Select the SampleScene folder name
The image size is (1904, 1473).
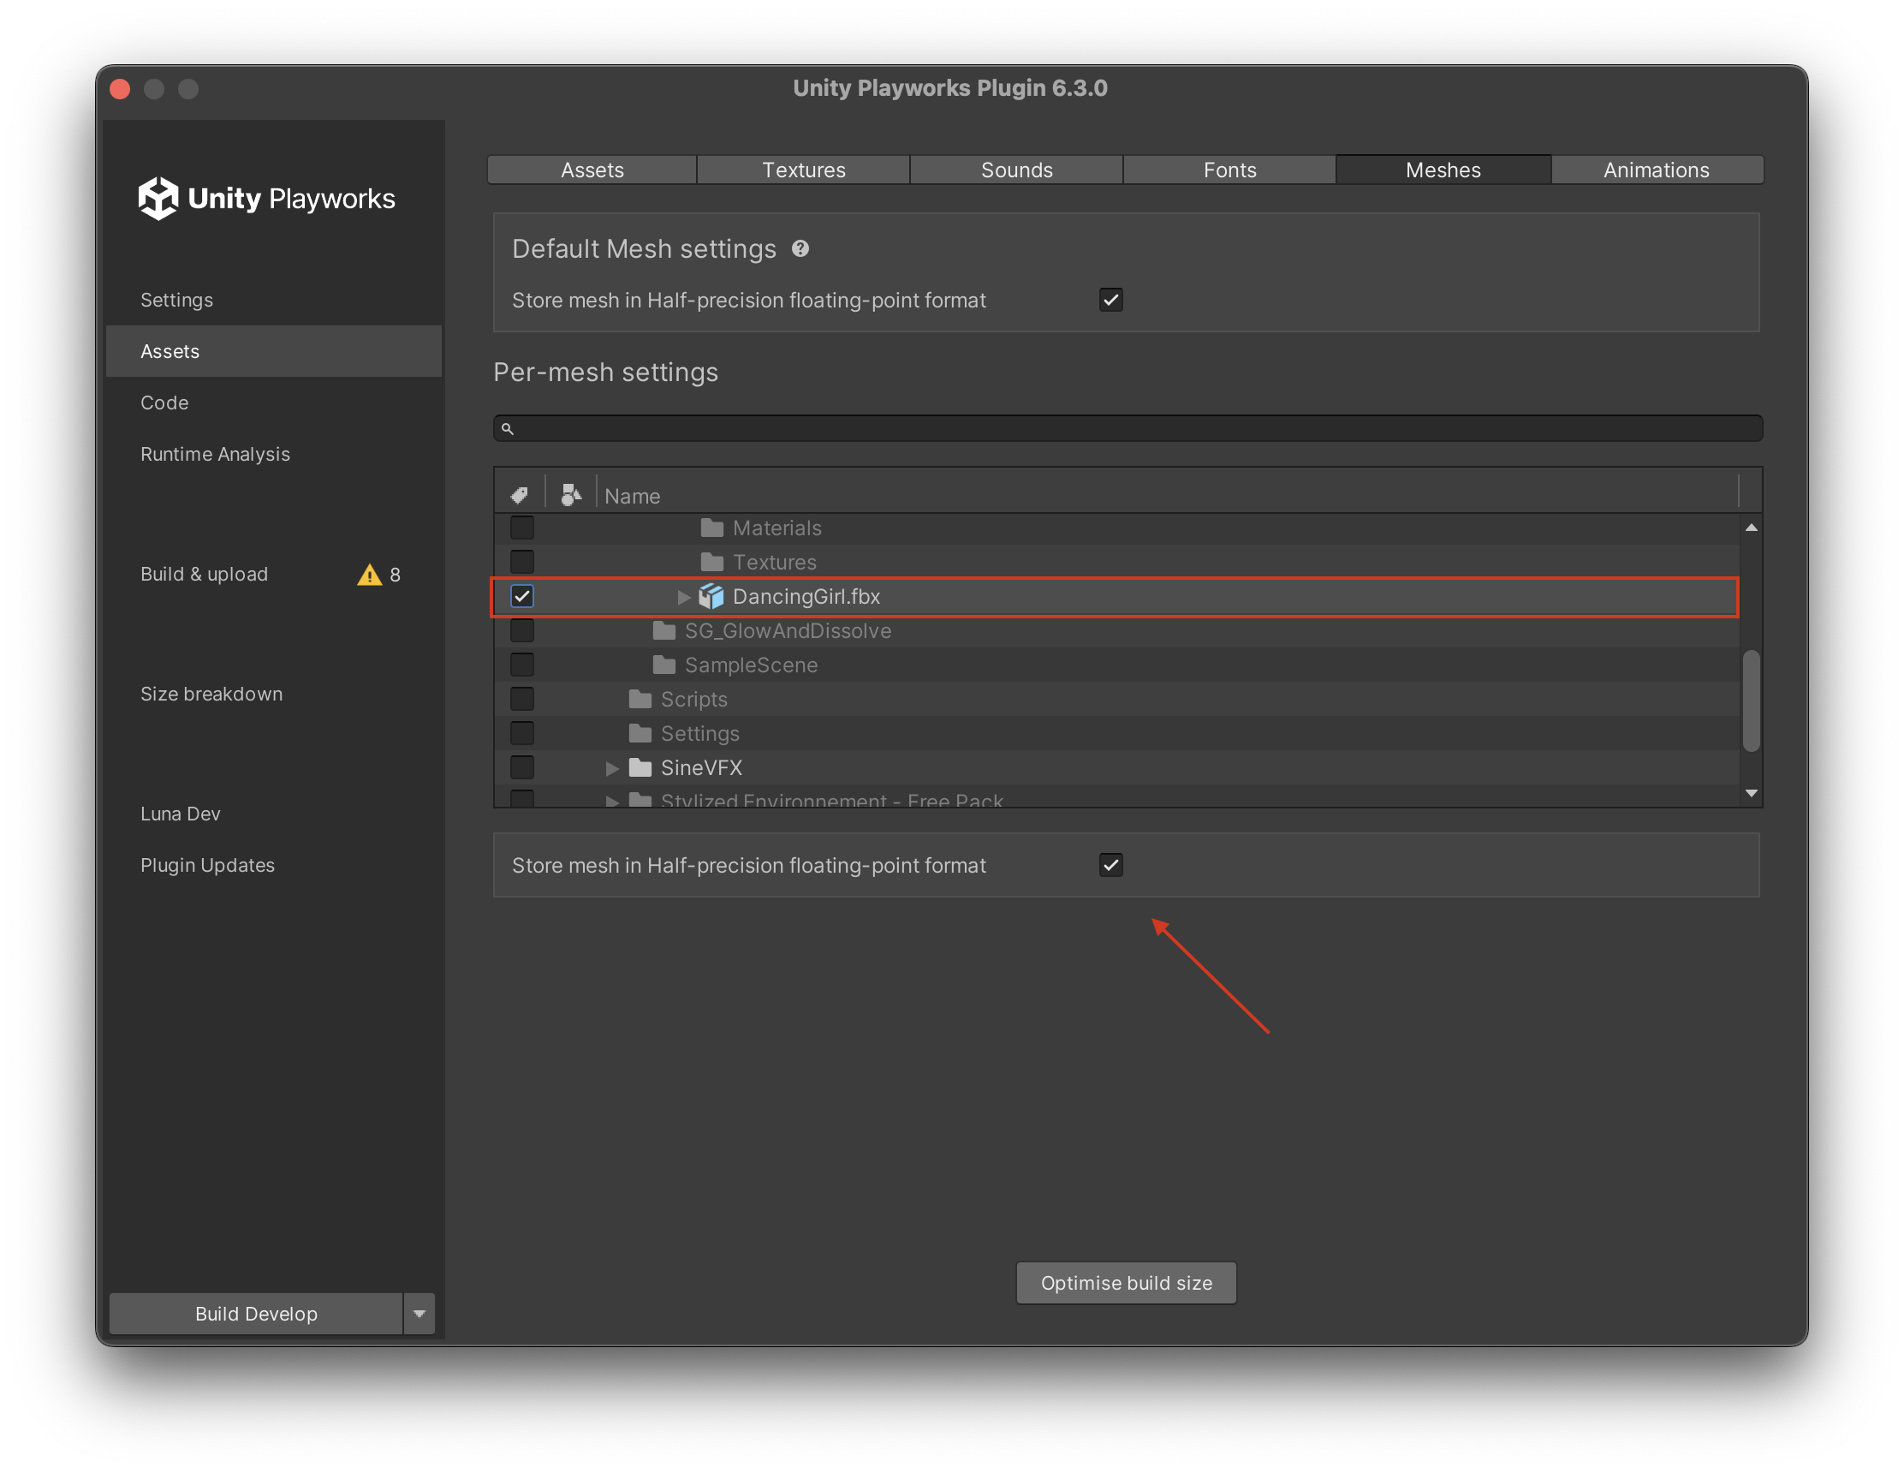click(752, 665)
